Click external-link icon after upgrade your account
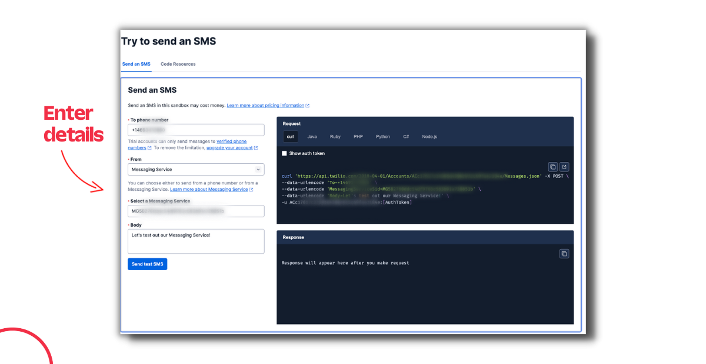706x364 pixels. click(256, 148)
